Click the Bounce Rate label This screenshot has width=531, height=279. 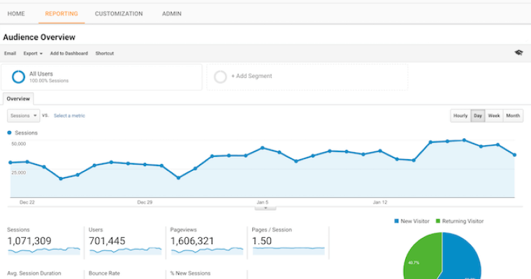point(104,273)
